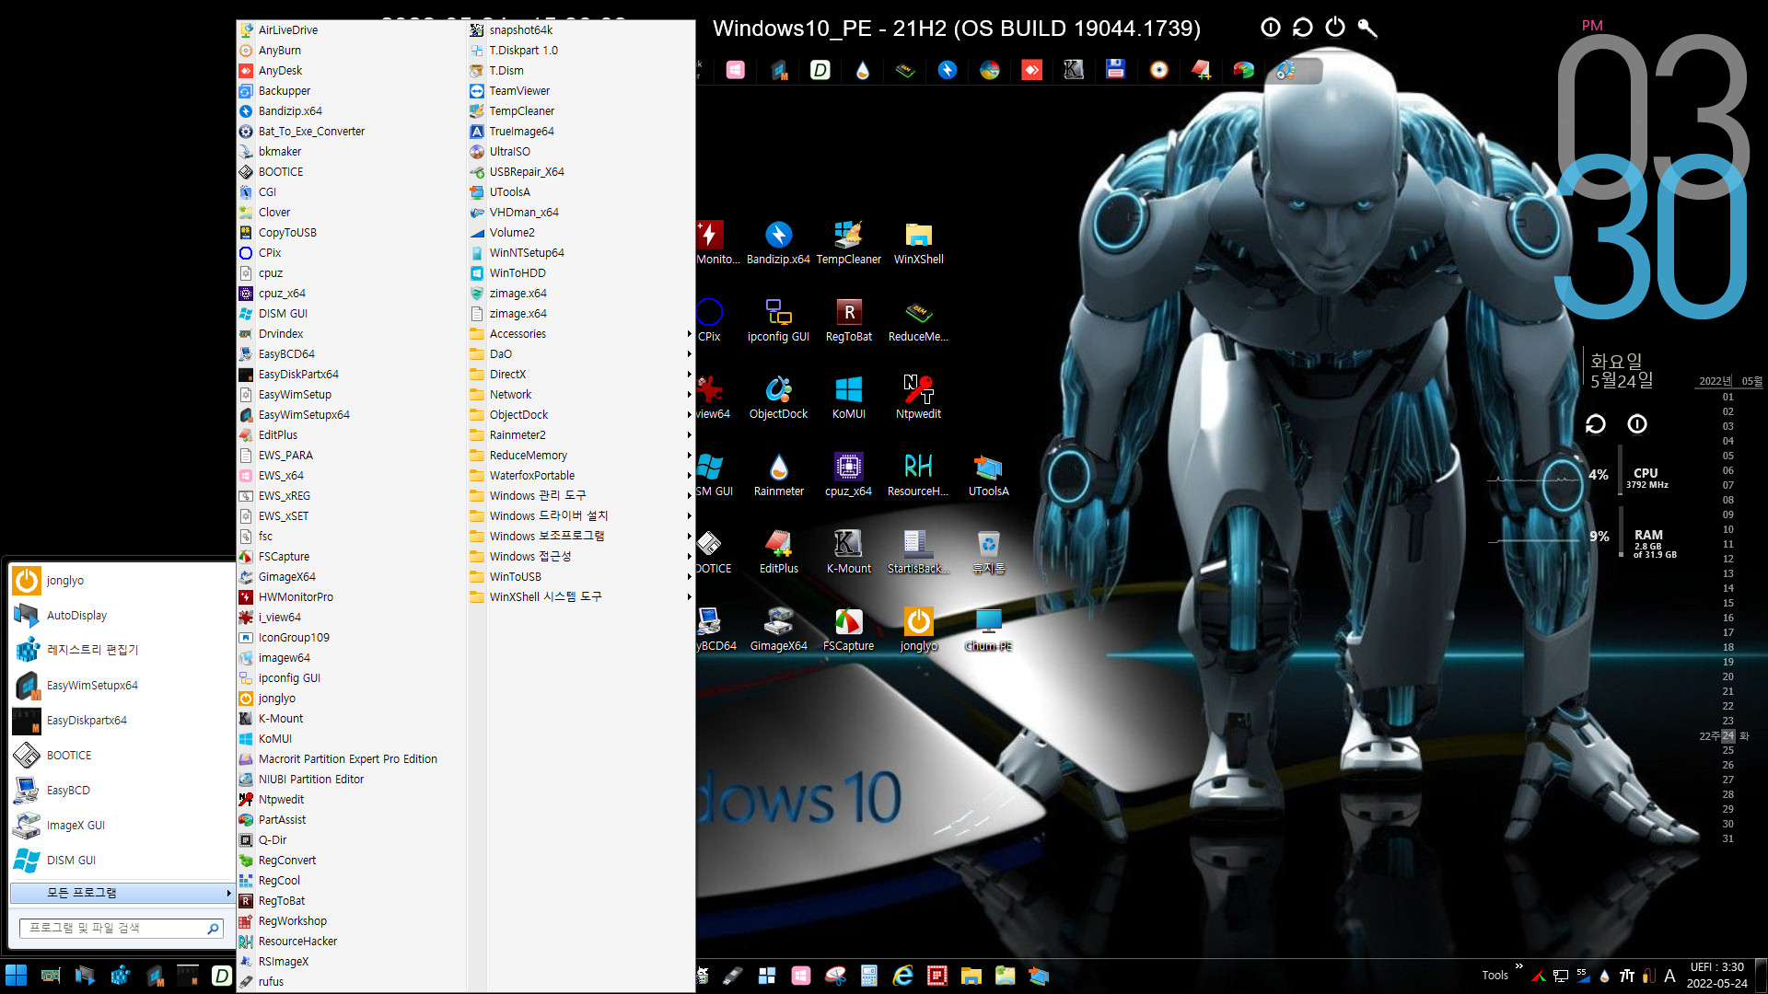Screen dimensions: 1768x994
Task: Launch BOOTICE from the pinned start list
Action: (122, 756)
